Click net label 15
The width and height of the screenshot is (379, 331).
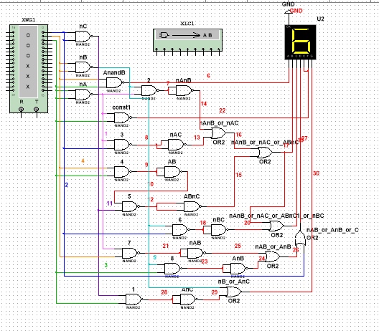[x=238, y=175]
